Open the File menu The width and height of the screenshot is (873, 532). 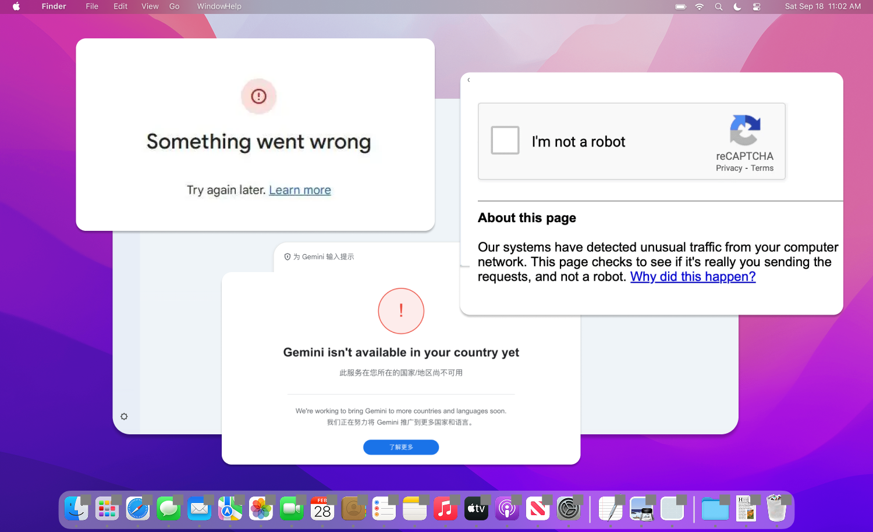[92, 6]
